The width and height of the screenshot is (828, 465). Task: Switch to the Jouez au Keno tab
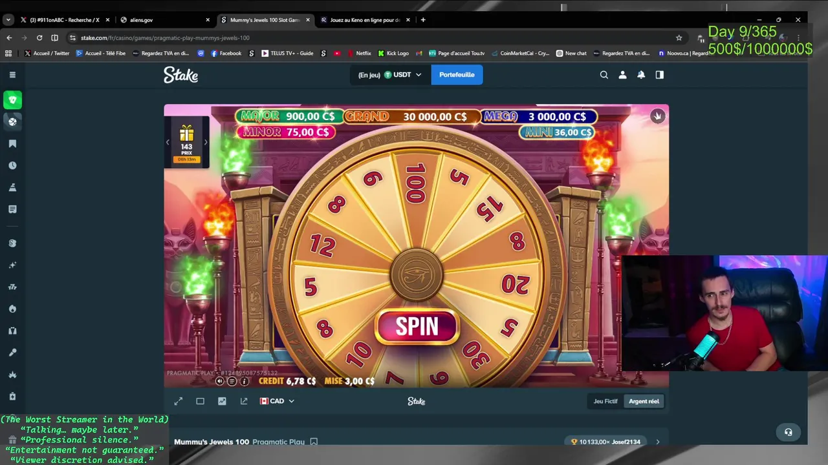(364, 20)
